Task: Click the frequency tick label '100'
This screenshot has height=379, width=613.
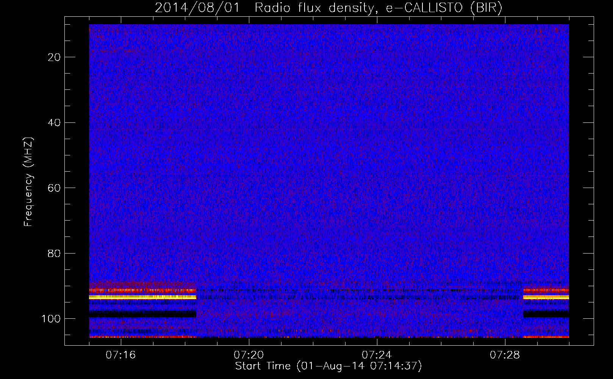Action: pos(51,319)
